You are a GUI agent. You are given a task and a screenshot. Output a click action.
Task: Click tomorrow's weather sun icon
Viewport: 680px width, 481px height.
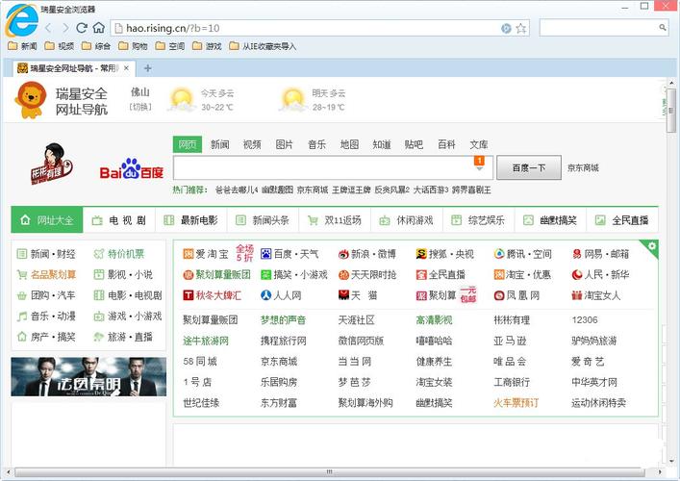(292, 100)
